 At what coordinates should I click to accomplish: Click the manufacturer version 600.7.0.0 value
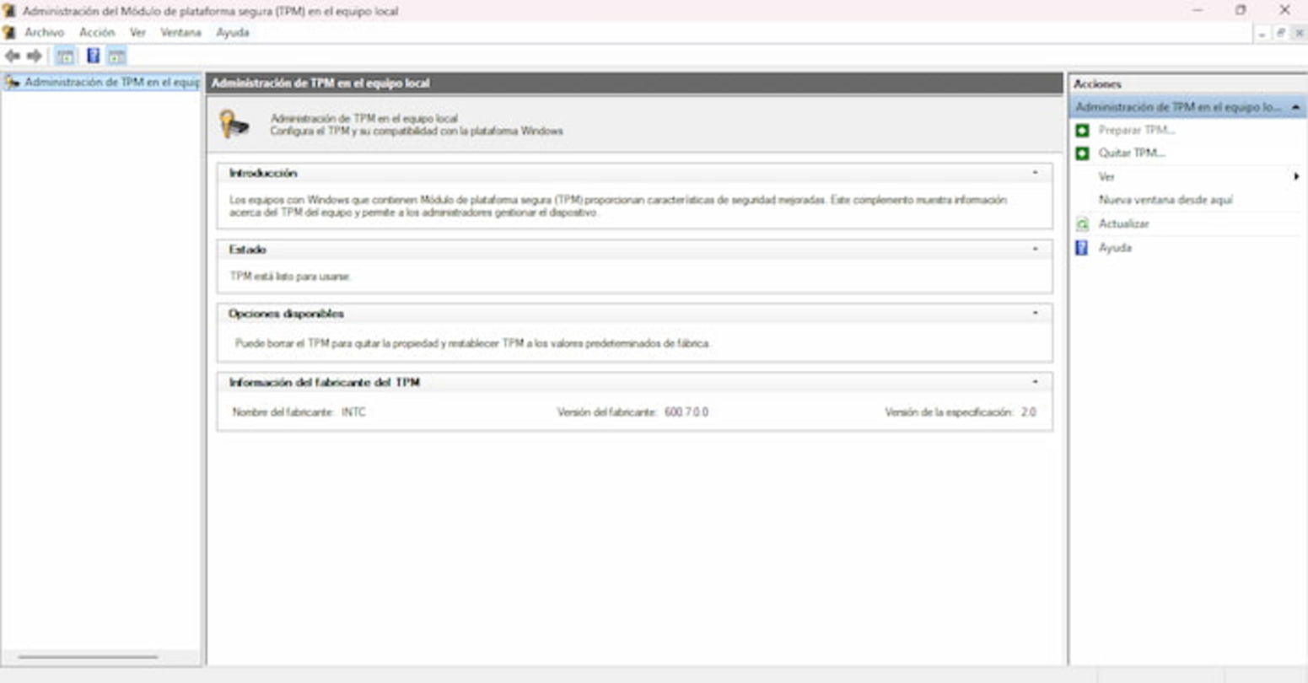click(686, 412)
